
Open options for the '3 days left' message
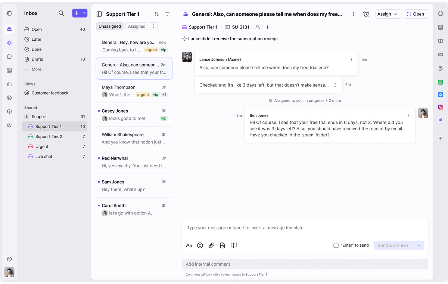point(335,85)
